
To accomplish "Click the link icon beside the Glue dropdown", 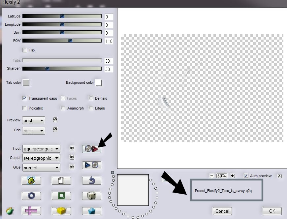I will coord(72,167).
